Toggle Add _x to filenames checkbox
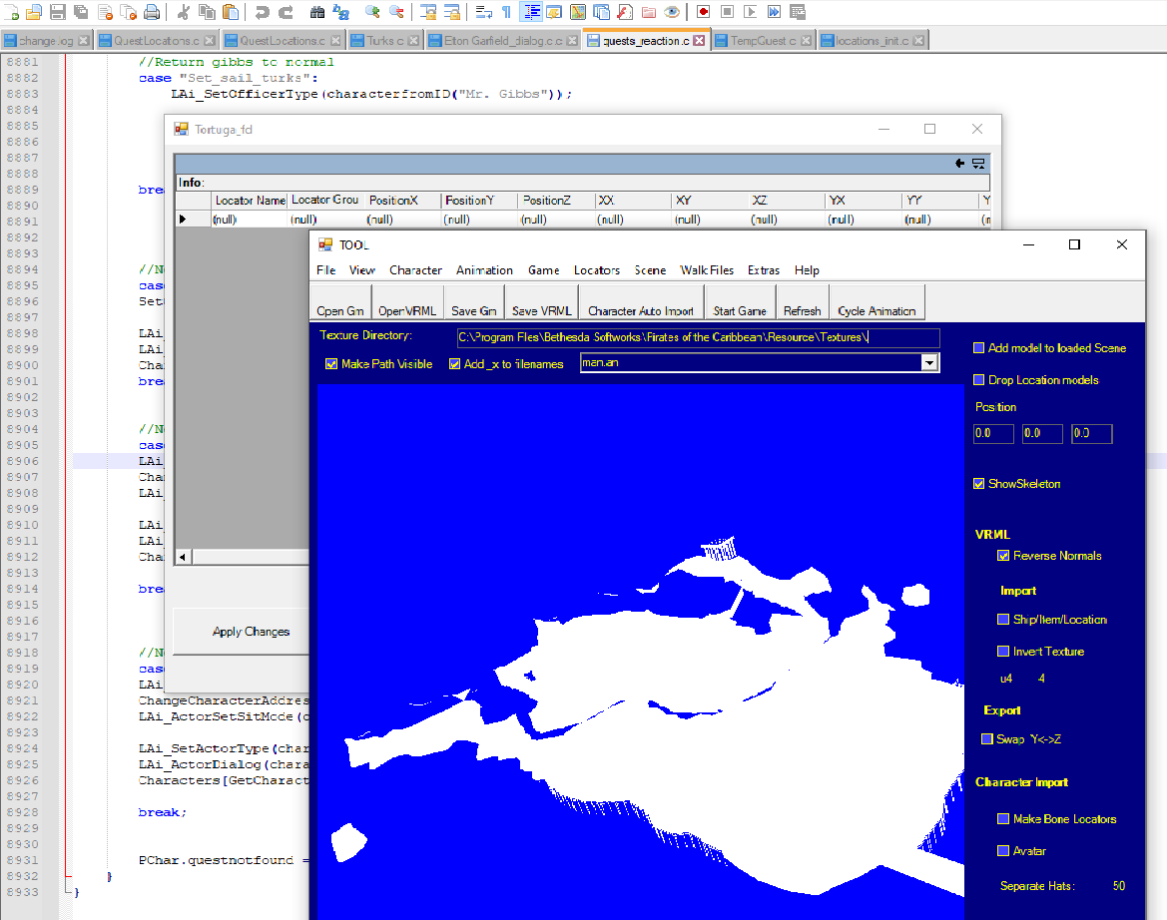Viewport: 1167px width, 920px height. 454,363
